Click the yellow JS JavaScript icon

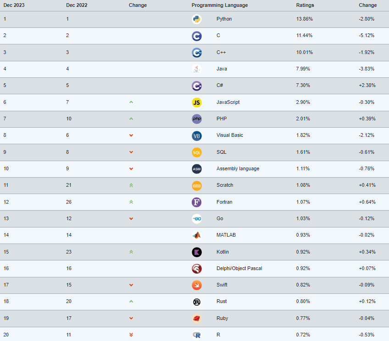click(x=197, y=103)
